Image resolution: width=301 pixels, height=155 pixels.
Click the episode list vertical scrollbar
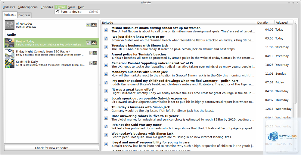click(295, 86)
